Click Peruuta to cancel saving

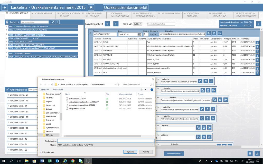point(146,152)
